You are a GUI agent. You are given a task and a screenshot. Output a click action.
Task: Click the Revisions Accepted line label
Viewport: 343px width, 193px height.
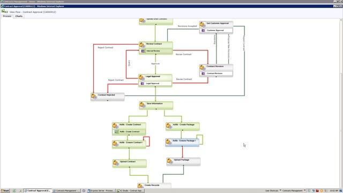point(187,26)
